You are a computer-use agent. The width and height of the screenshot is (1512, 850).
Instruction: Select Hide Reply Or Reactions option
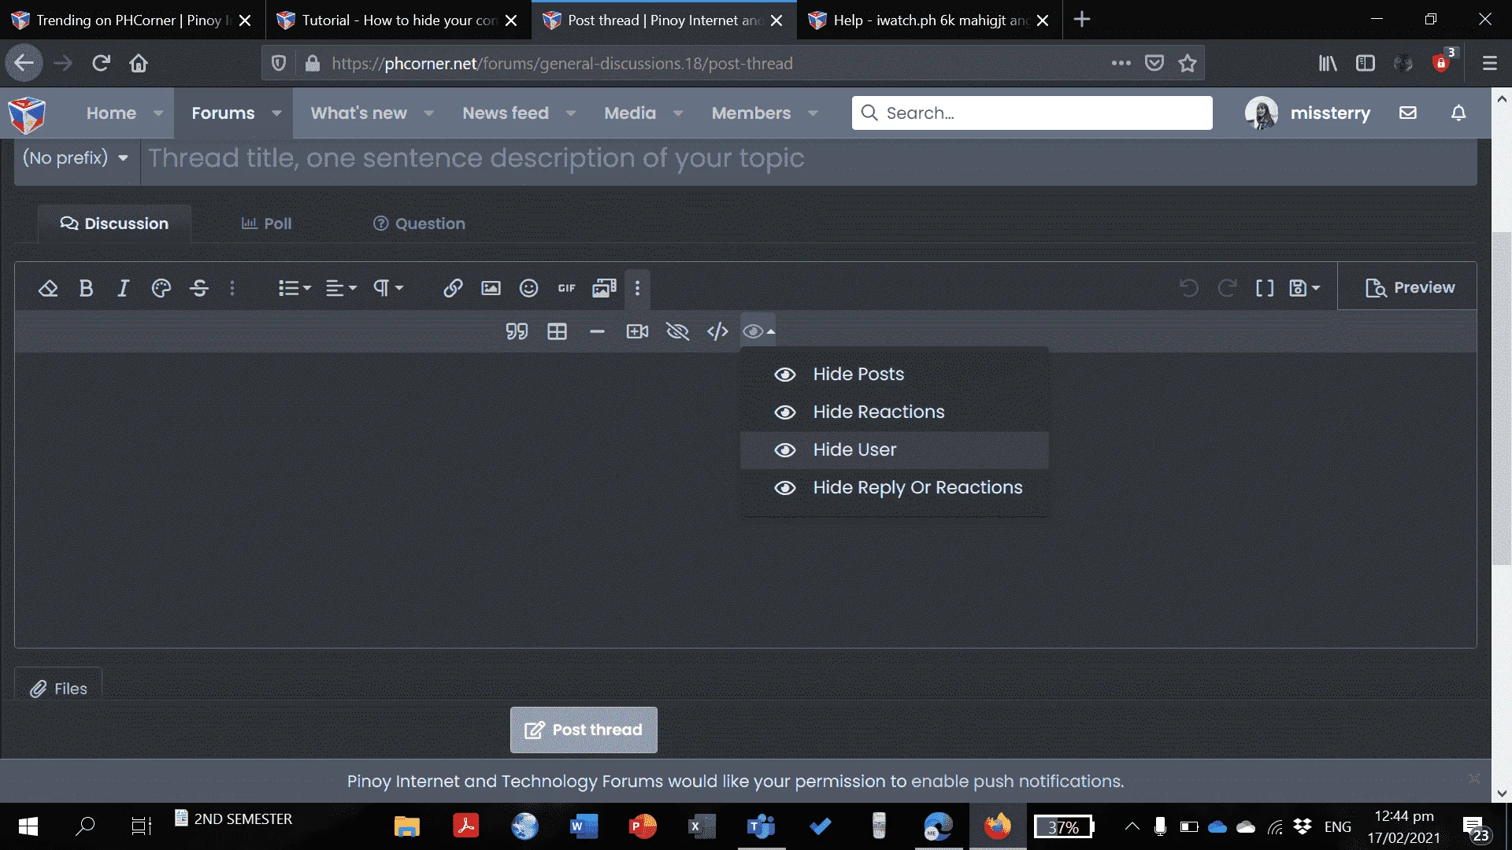pyautogui.click(x=895, y=488)
